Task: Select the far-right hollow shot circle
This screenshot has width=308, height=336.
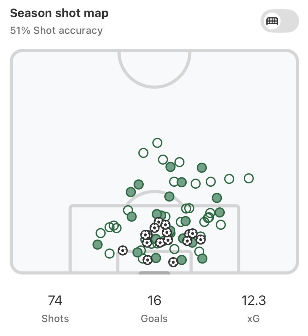Action: pyautogui.click(x=249, y=178)
